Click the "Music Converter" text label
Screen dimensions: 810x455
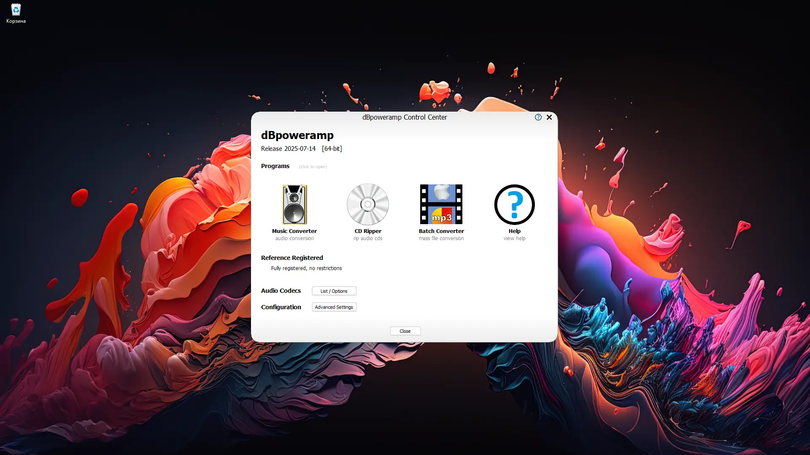click(294, 231)
